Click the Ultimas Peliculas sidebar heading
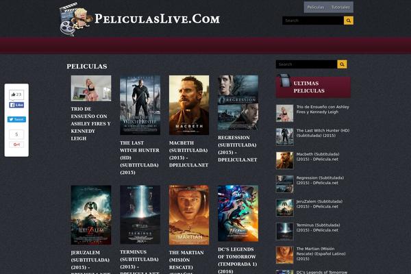This screenshot has width=411, height=274. coord(309,87)
